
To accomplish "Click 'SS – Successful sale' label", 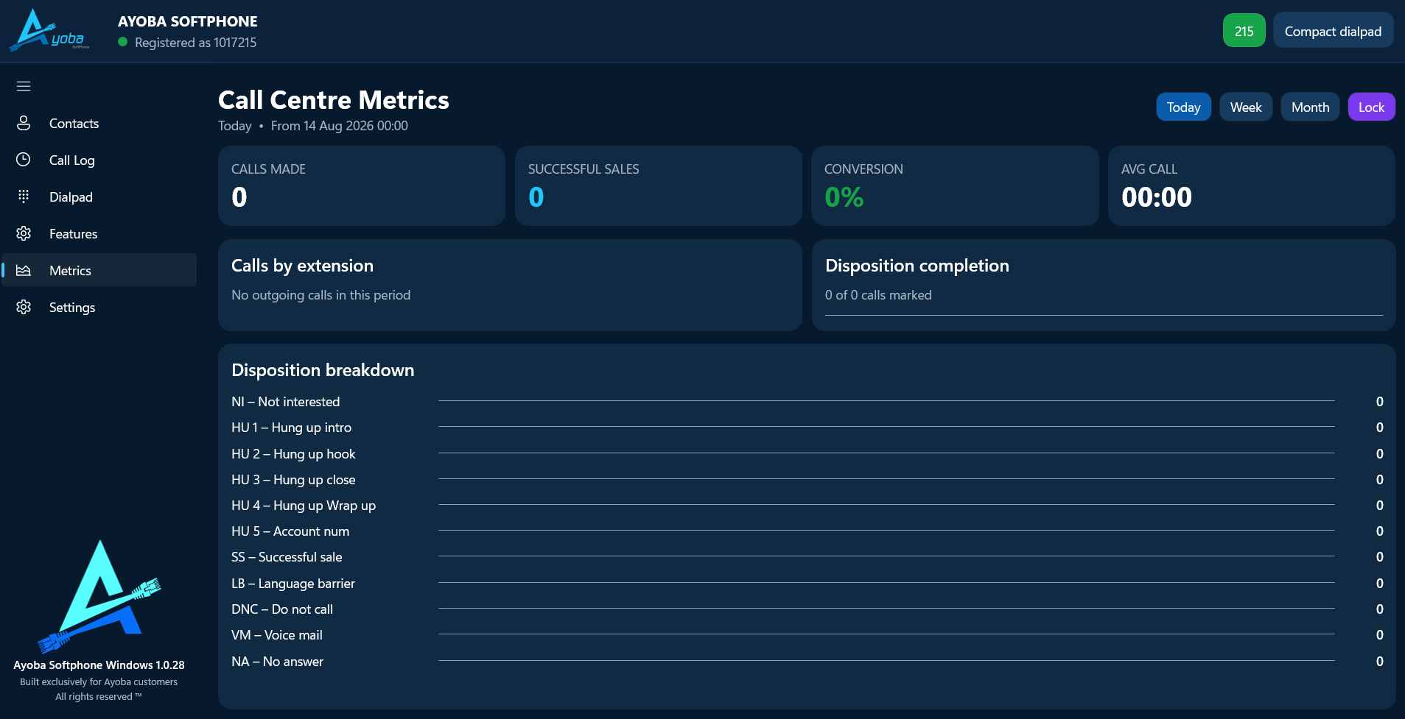I will (287, 557).
